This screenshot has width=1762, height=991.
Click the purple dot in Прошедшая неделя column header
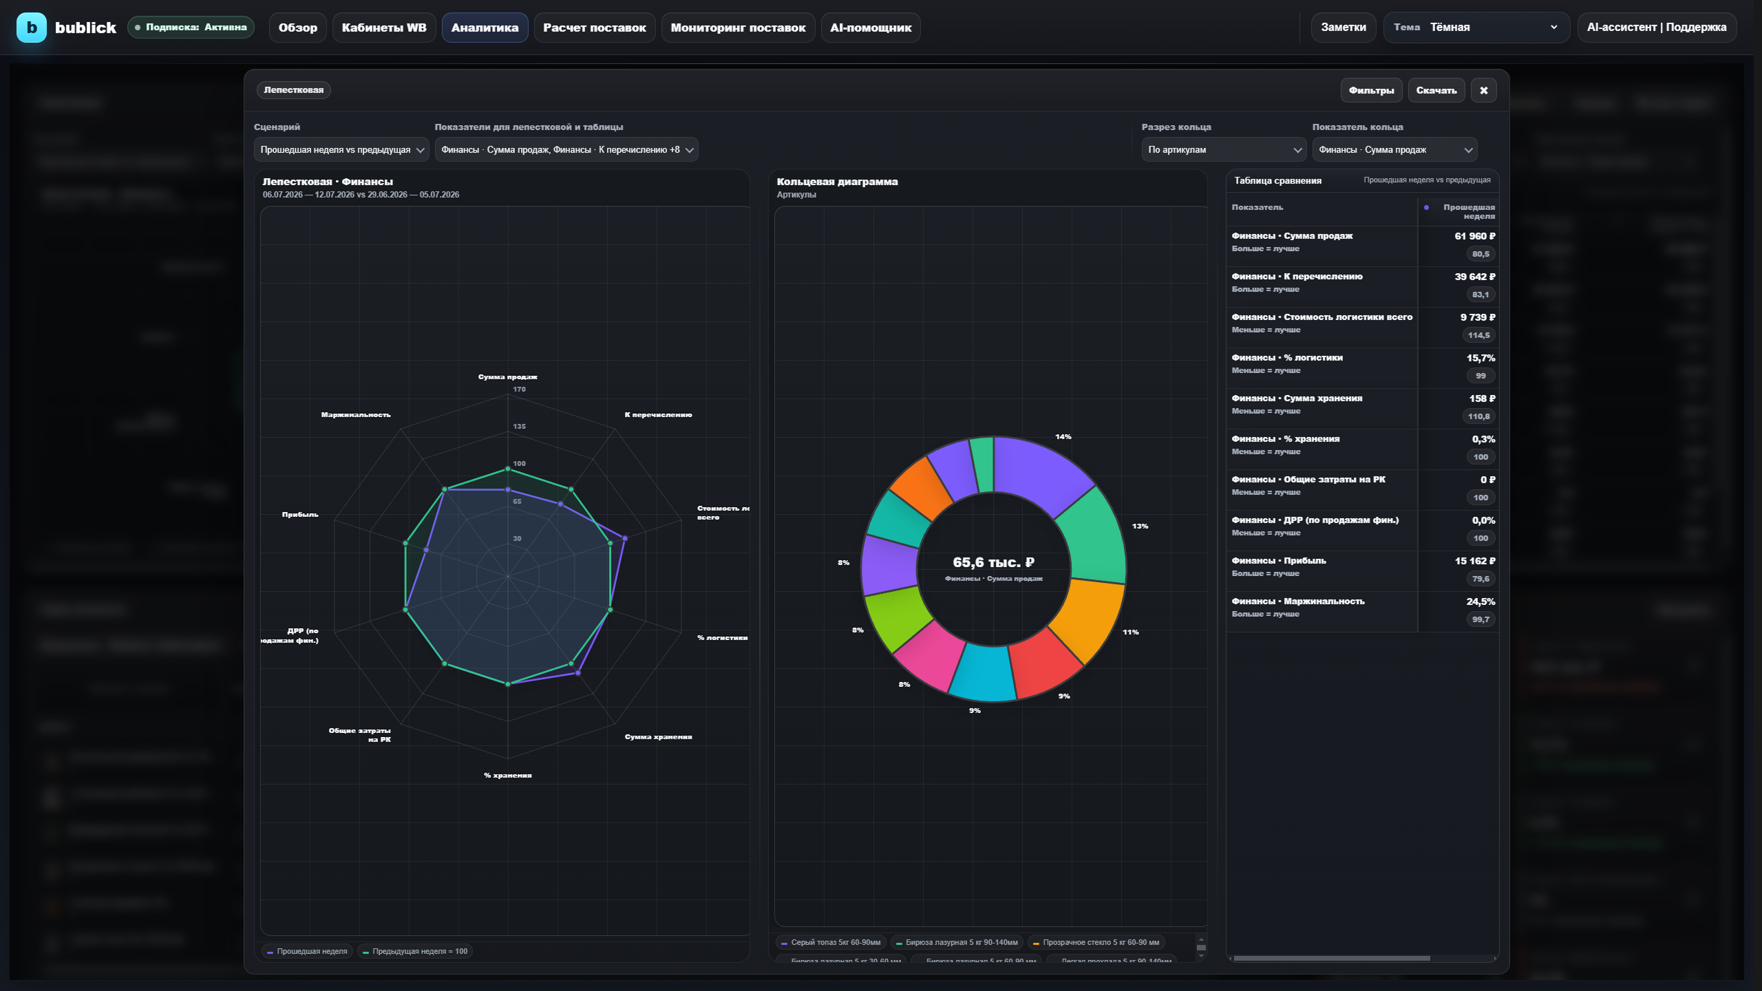click(x=1426, y=207)
